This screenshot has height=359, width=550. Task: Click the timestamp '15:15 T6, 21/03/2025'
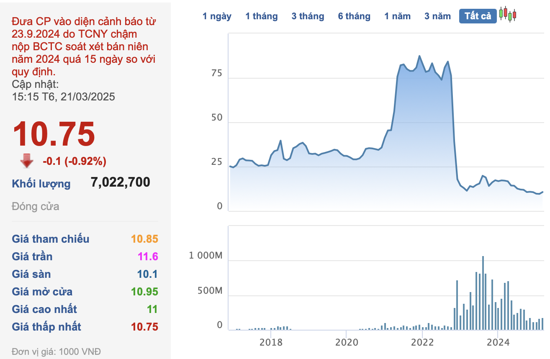63,97
